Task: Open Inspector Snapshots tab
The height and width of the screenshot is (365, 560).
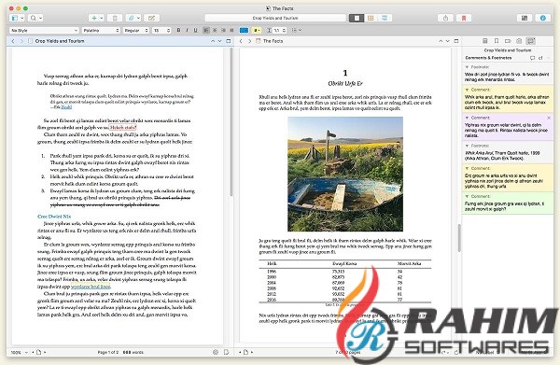Action: pos(519,41)
